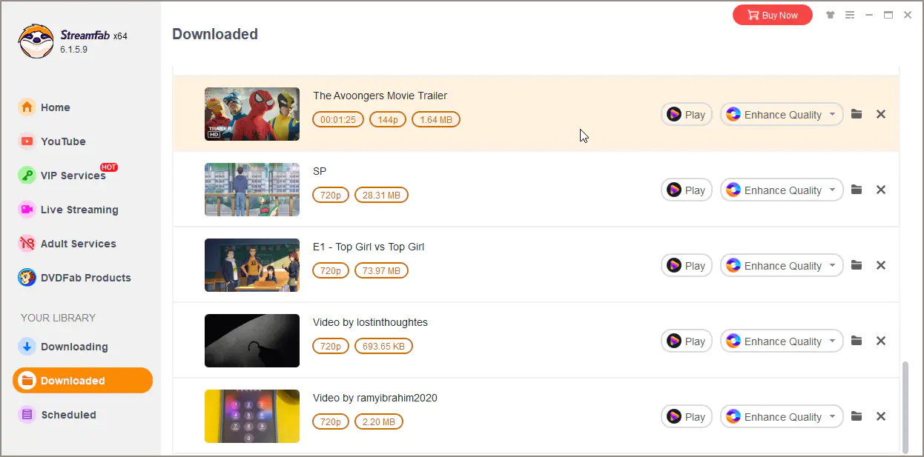This screenshot has width=924, height=457.
Task: Click the StreamFab sloth logo
Action: (36, 41)
